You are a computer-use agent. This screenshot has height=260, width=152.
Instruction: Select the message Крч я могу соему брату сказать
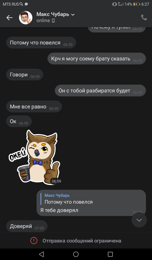pyautogui.click(x=97, y=59)
